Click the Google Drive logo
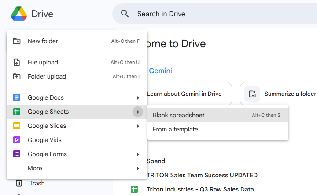317x195 pixels. 18,14
